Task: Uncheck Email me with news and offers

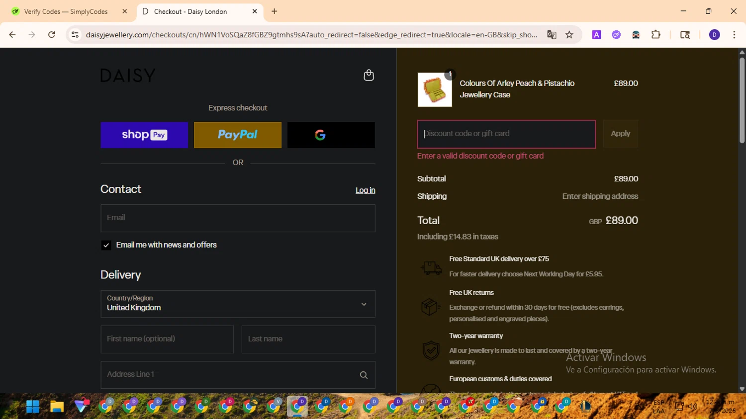Action: pyautogui.click(x=106, y=245)
